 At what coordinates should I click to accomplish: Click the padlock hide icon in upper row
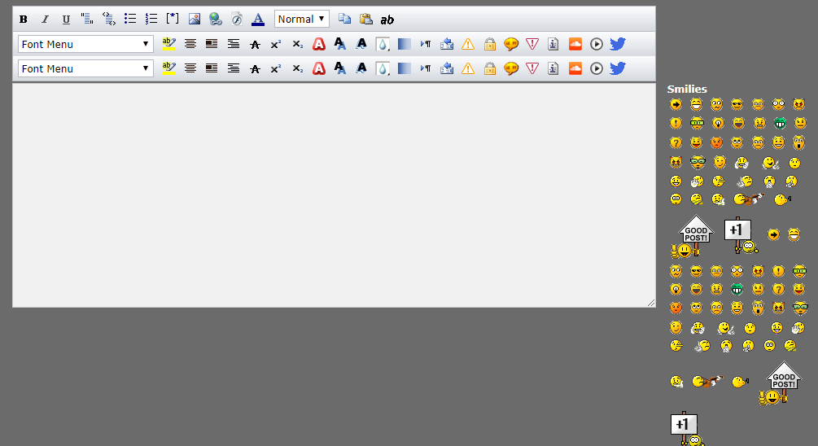(489, 44)
